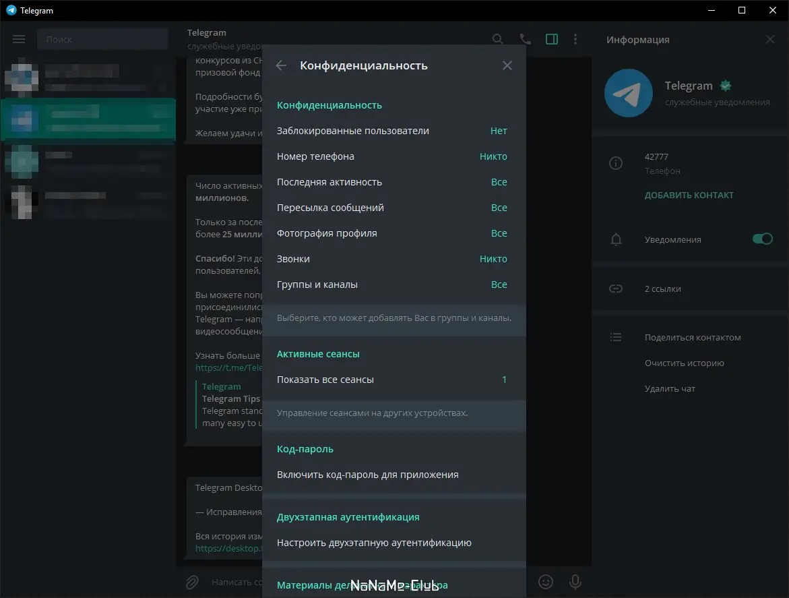Toggle the info side panel icon
This screenshot has height=598, width=789.
(552, 39)
